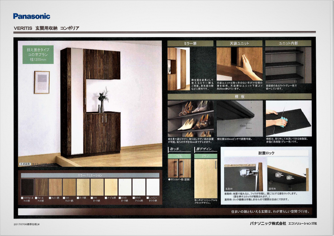Open the shoes on shelves photo

pyautogui.click(x=190, y=119)
